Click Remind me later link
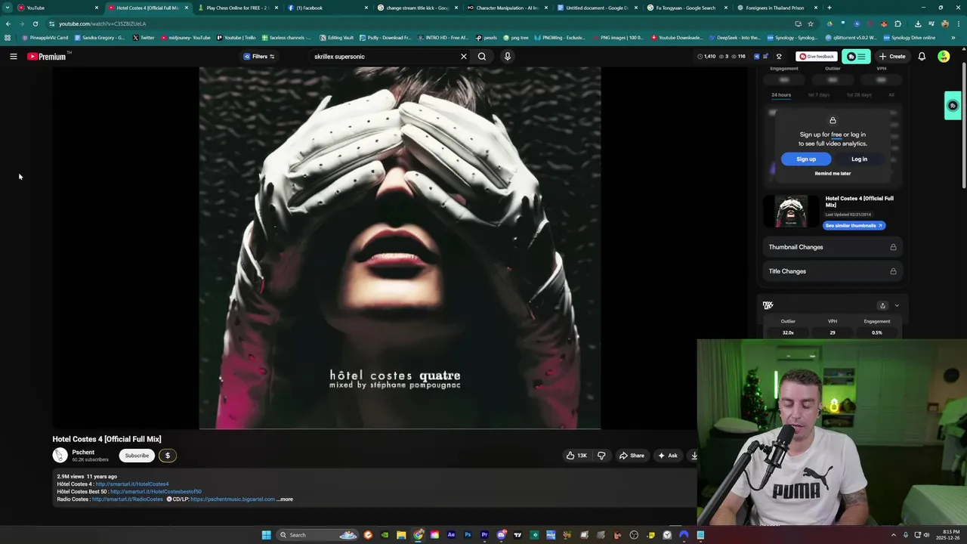Image resolution: width=967 pixels, height=544 pixels. (833, 174)
